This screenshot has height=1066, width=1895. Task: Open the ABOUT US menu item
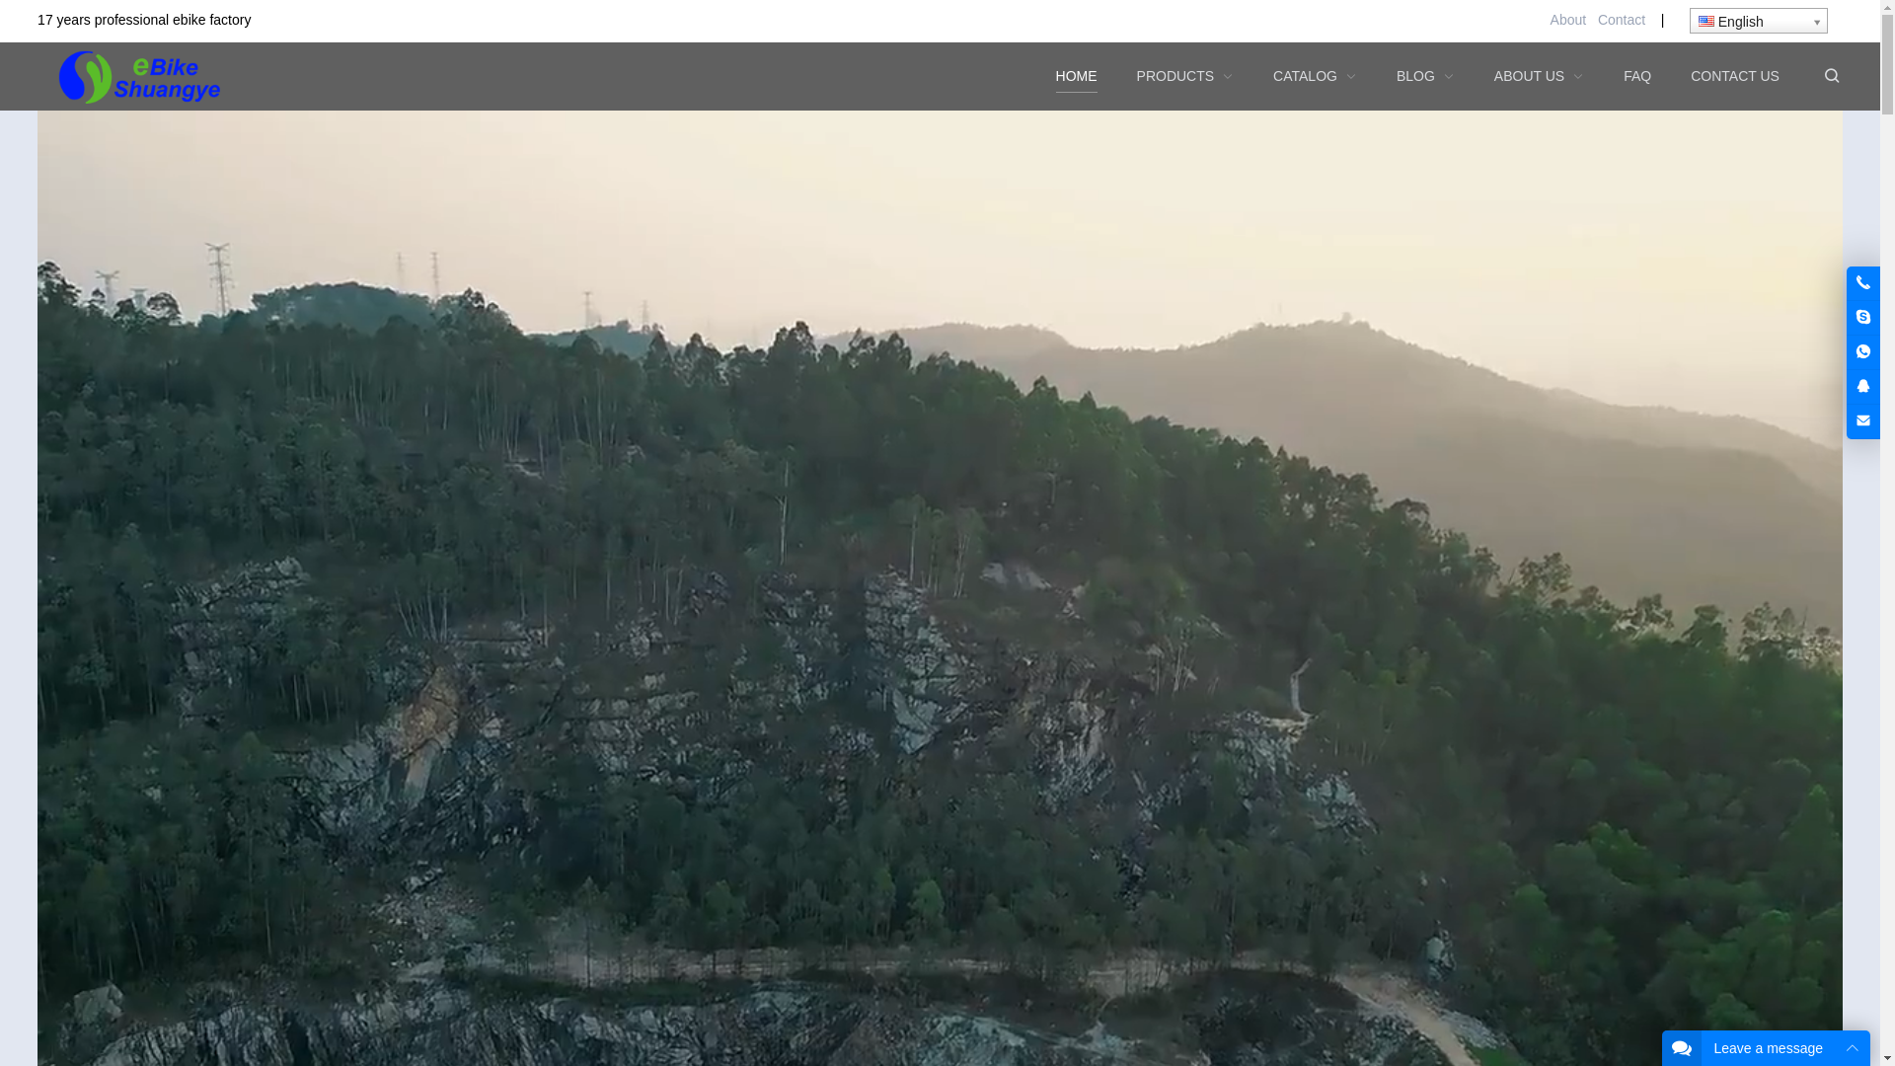1529,76
